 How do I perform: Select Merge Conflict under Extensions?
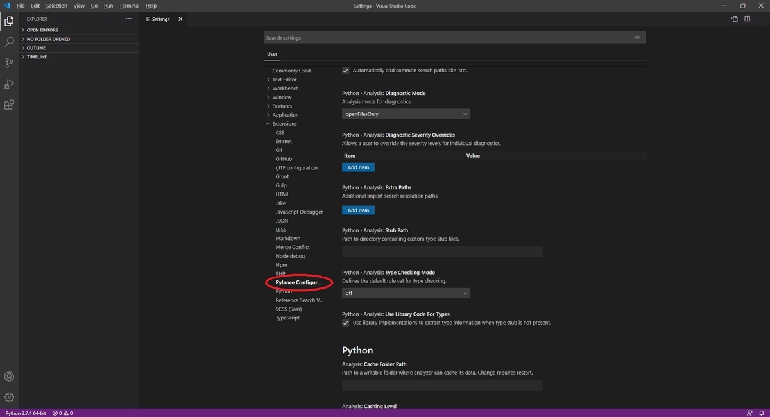coord(293,247)
